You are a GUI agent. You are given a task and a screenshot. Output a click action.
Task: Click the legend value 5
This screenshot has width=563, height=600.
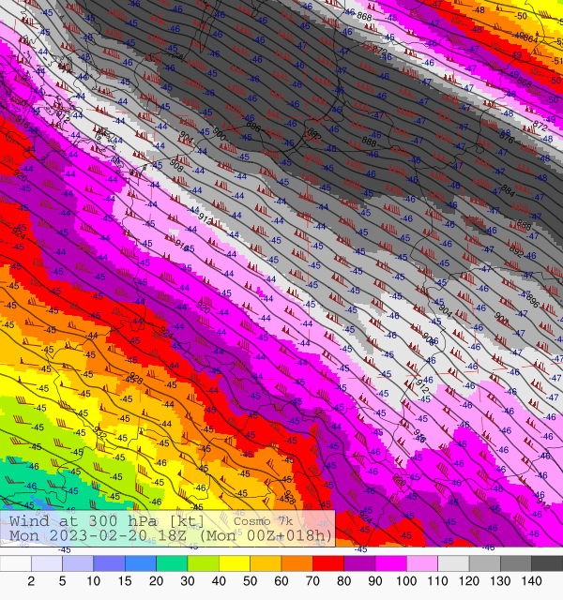tap(62, 581)
